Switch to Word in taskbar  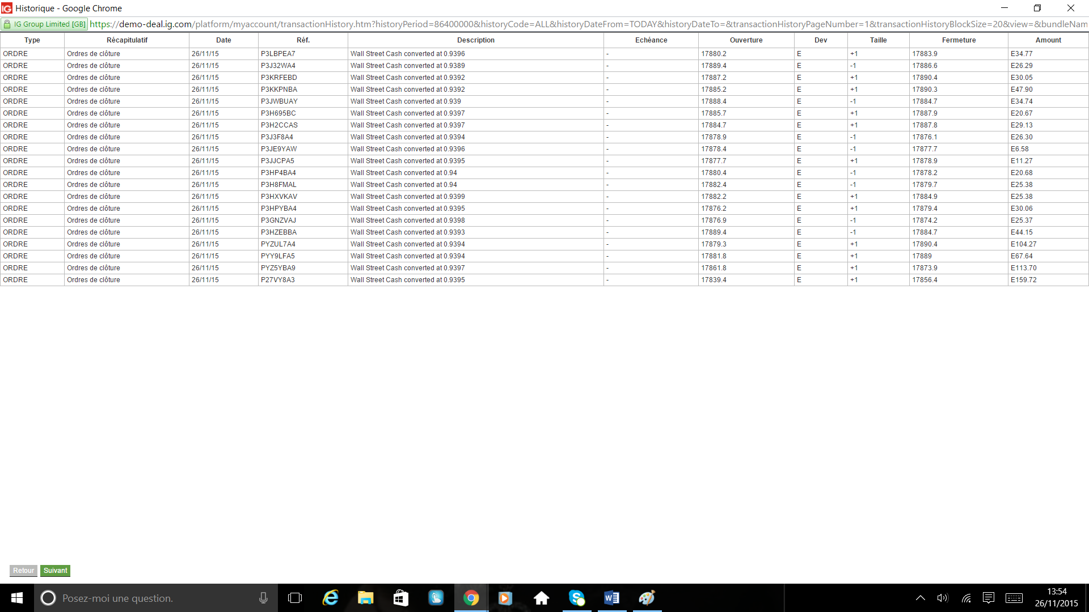pyautogui.click(x=611, y=598)
